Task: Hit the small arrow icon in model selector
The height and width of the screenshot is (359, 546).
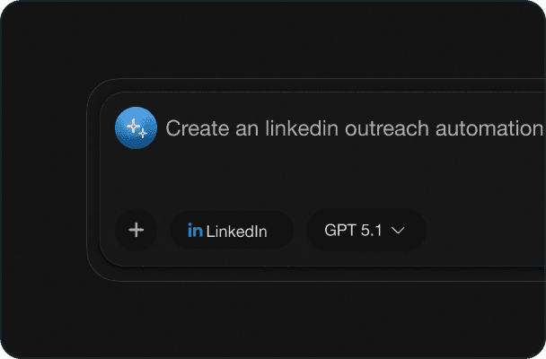Action: coord(398,231)
